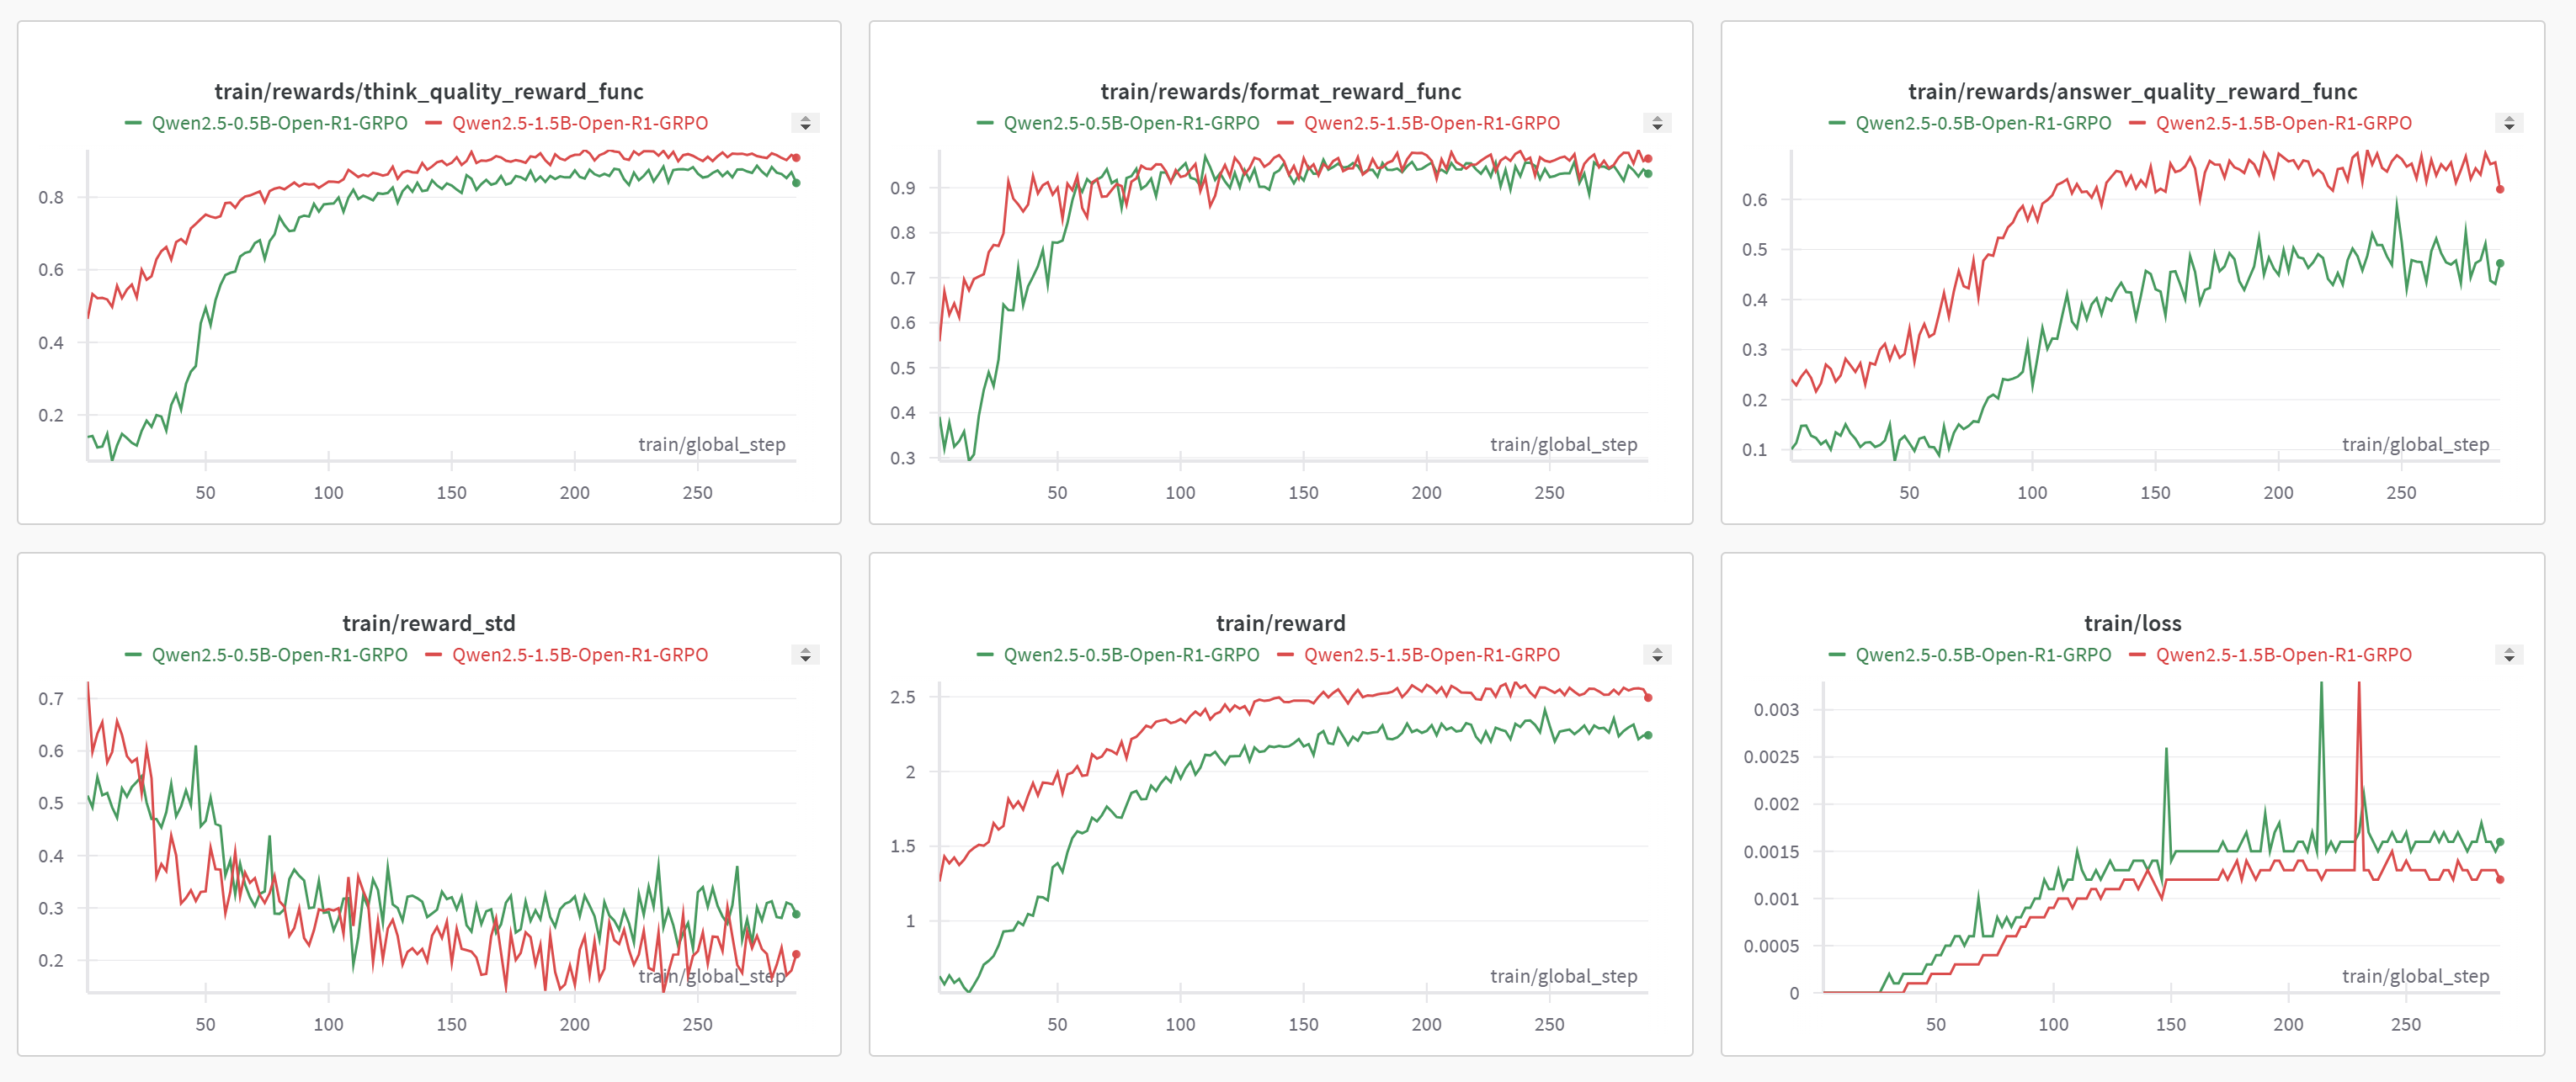Select Qwen2.5-0.5B legend in train/reward_std chart
Screen dimensions: 2576x1082
coord(266,655)
